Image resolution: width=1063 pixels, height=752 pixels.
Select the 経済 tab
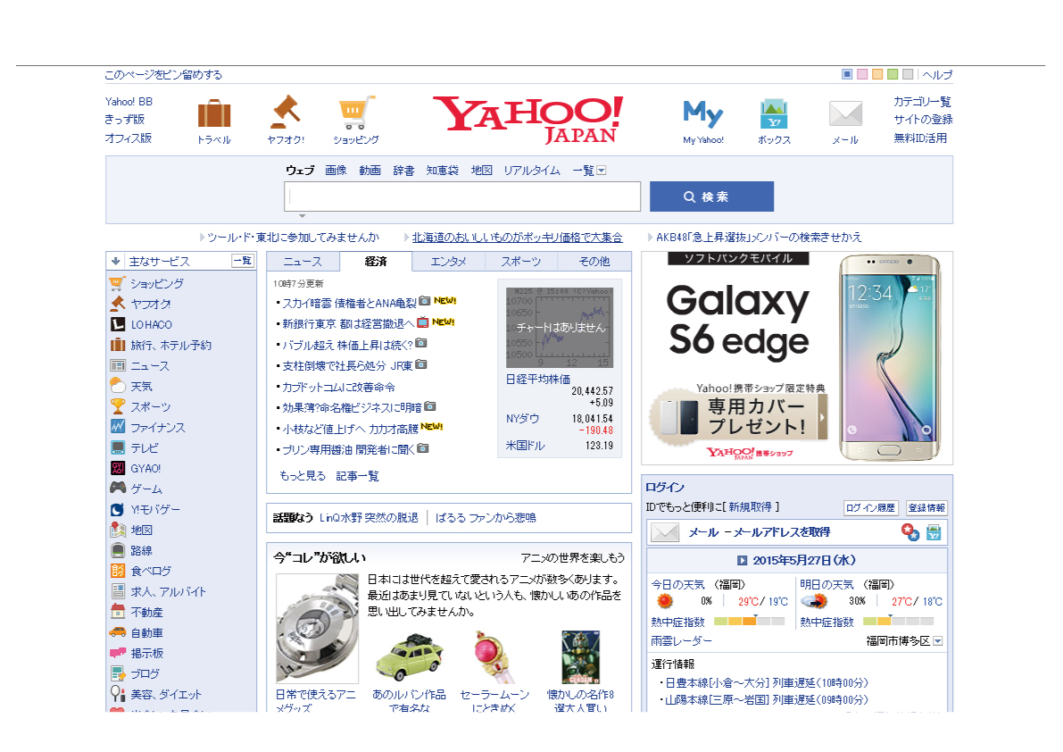pos(376,262)
